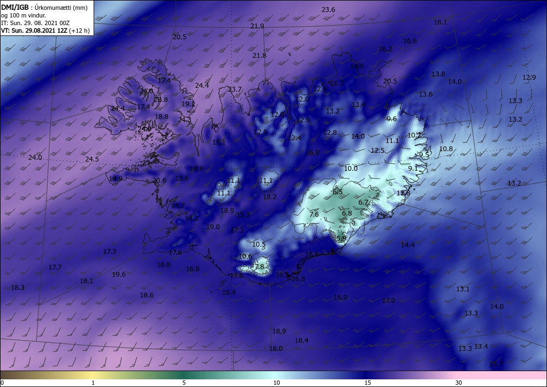Viewport: 547px width, 387px height.
Task: Click the 24.3 value
Action: 184,120
